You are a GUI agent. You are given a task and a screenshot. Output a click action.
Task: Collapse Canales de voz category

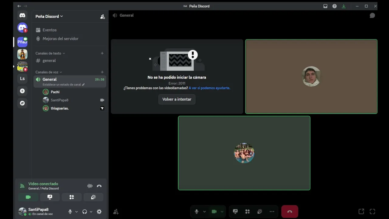coord(49,72)
